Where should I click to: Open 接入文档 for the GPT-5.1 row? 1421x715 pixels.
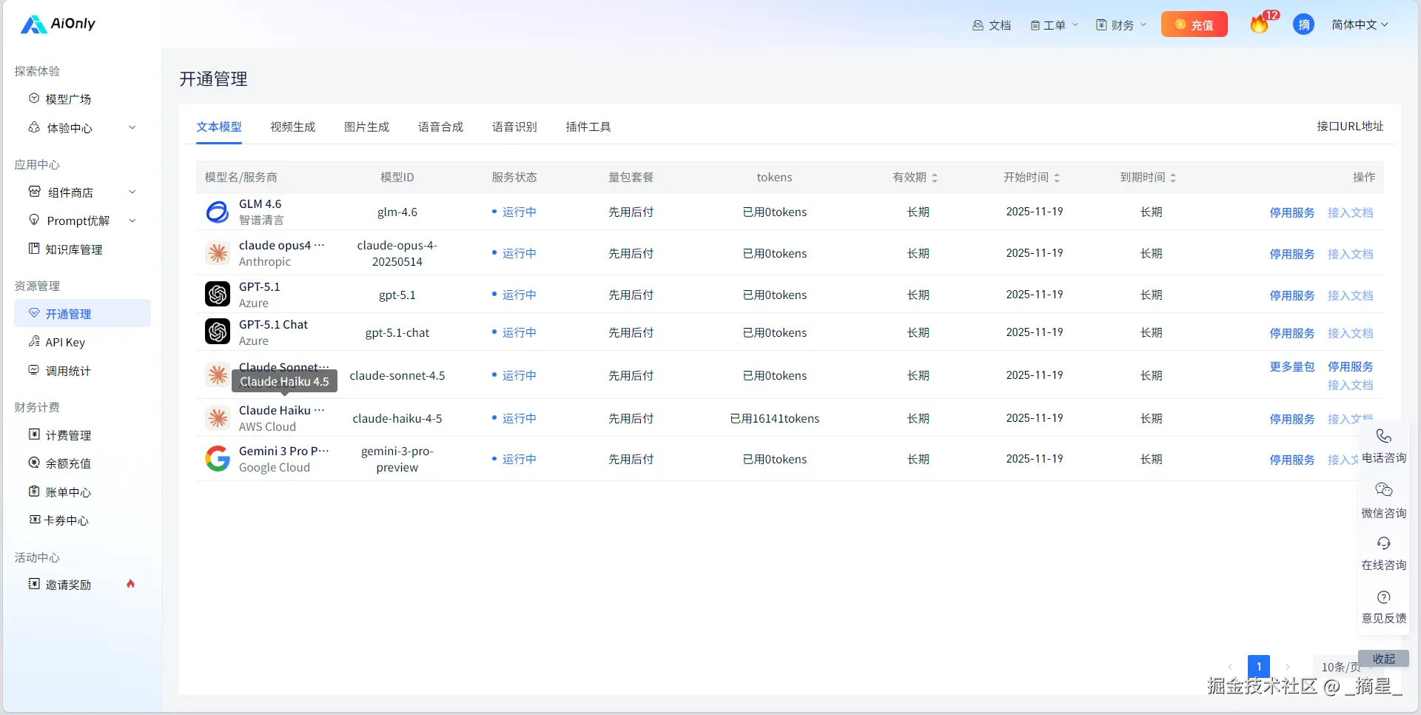click(x=1351, y=295)
